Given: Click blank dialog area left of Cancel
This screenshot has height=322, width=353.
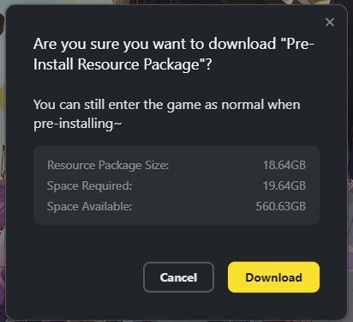Looking at the screenshot, I should (86, 277).
